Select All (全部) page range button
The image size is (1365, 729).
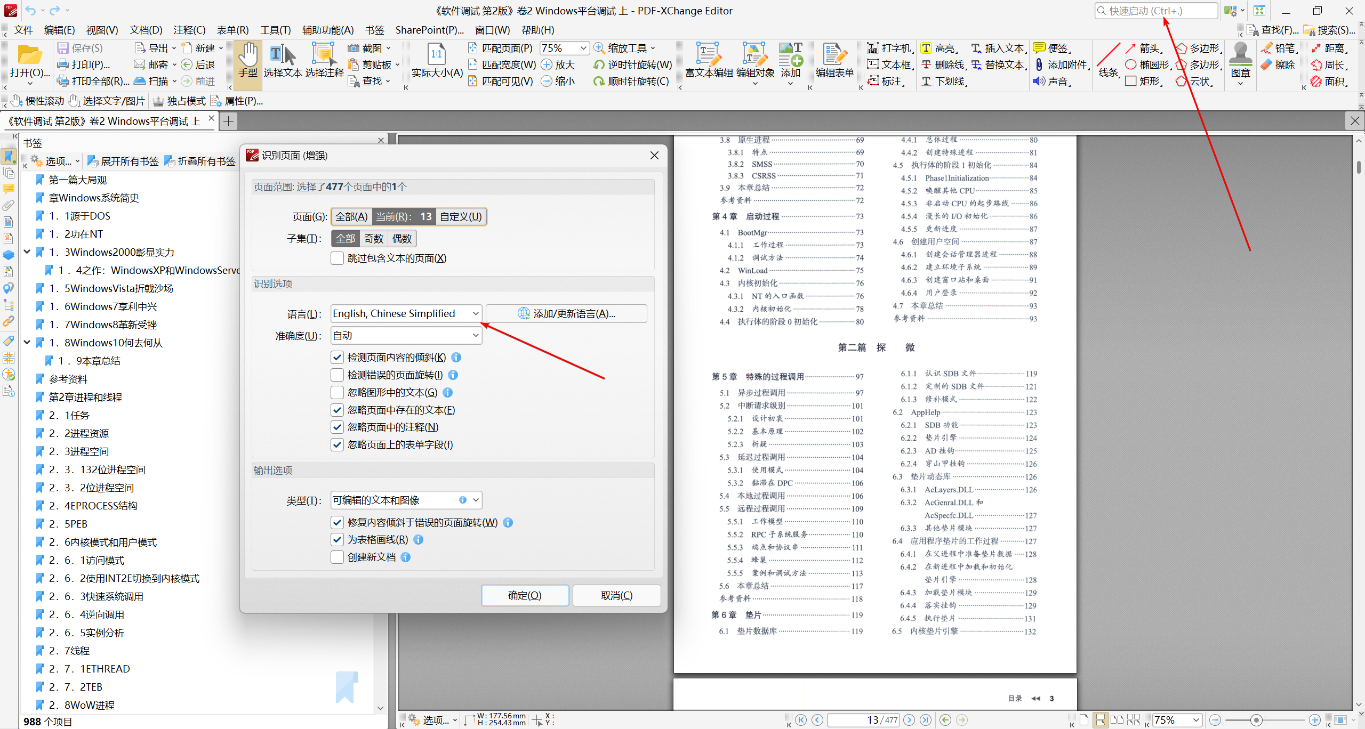point(351,216)
